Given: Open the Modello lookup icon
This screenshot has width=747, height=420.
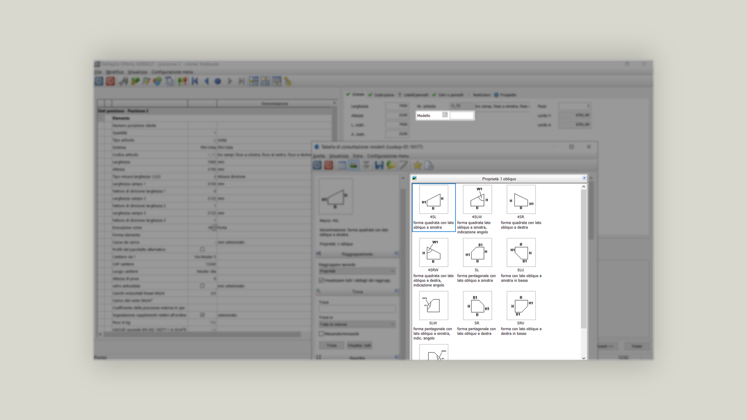Looking at the screenshot, I should pos(445,115).
